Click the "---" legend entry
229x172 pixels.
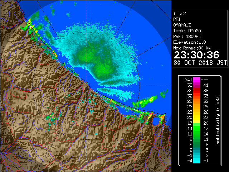[205, 80]
